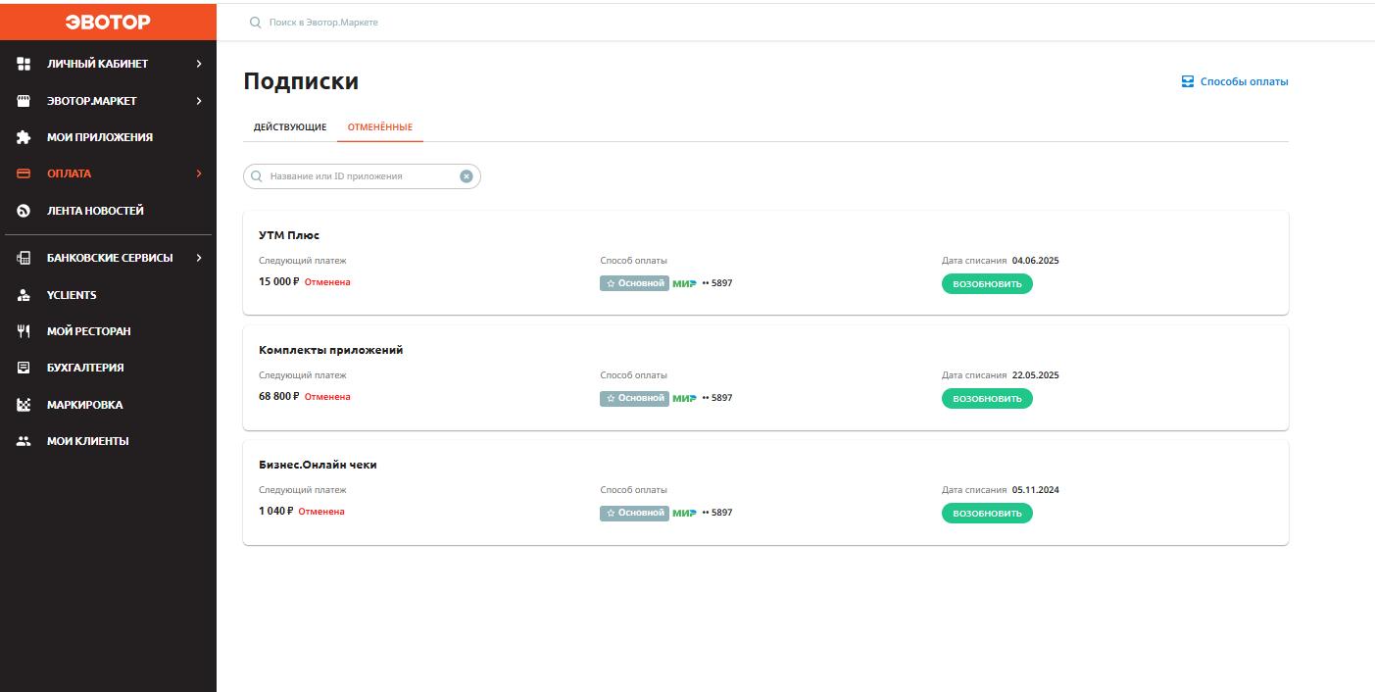Click the Подписки page heading
This screenshot has height=692, width=1375.
pos(301,81)
